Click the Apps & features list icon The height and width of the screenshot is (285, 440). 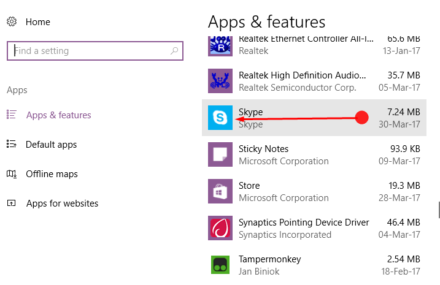click(12, 115)
